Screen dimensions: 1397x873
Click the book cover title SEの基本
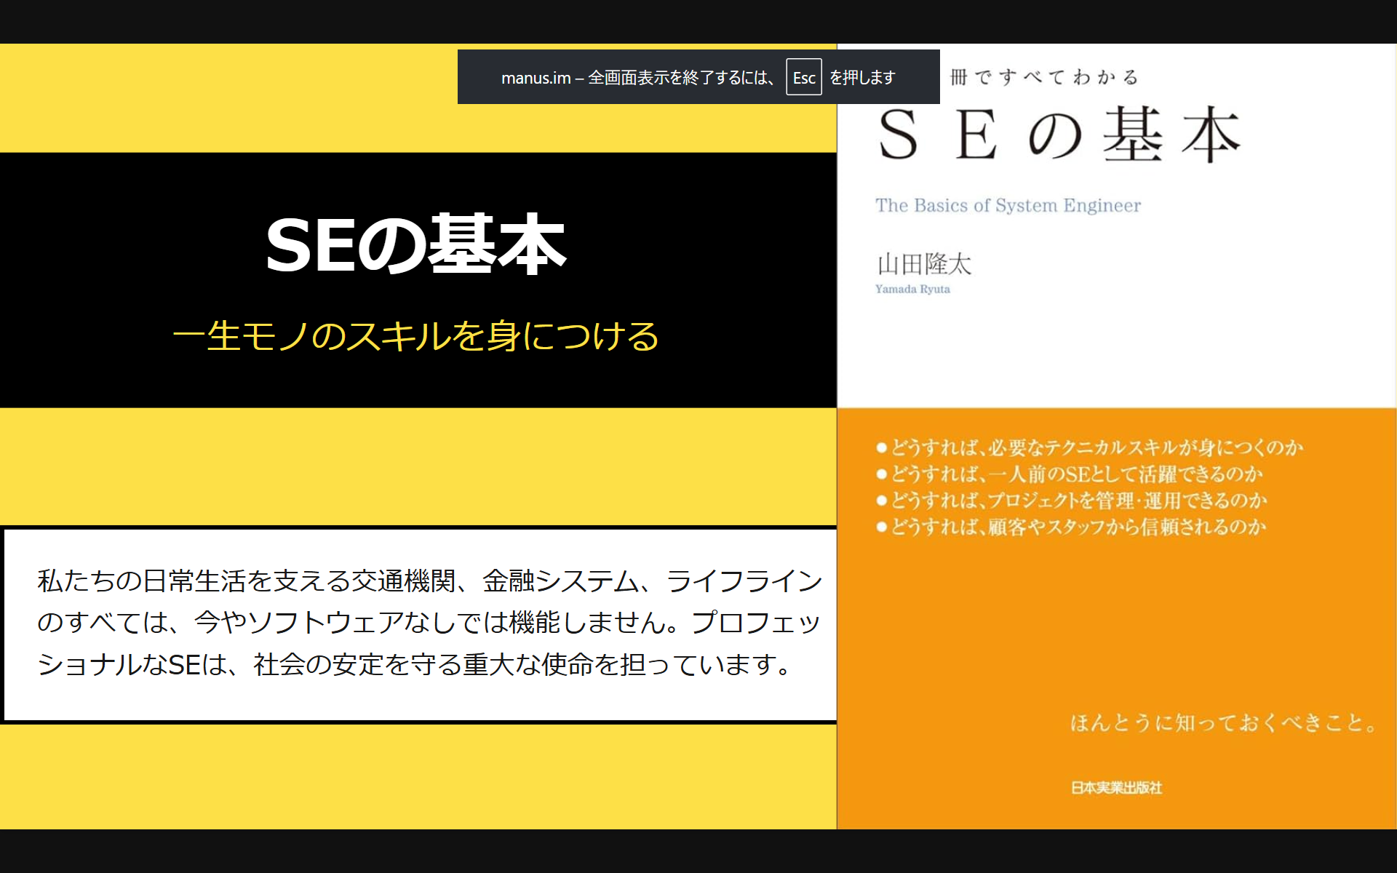click(1059, 135)
